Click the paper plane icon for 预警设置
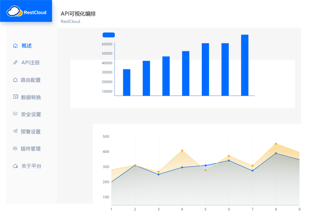Viewport: 318px width, 219px height. click(15, 131)
